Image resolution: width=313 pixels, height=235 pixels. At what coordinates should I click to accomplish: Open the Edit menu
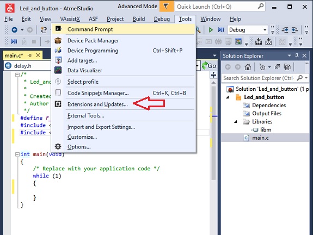click(x=26, y=19)
